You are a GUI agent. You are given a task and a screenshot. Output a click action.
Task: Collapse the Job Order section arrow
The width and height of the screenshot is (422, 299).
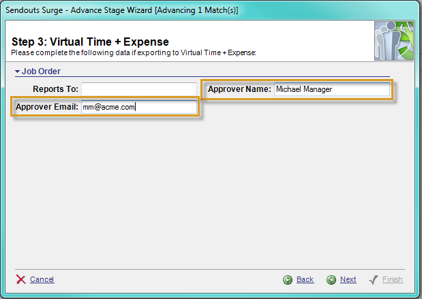pos(18,72)
